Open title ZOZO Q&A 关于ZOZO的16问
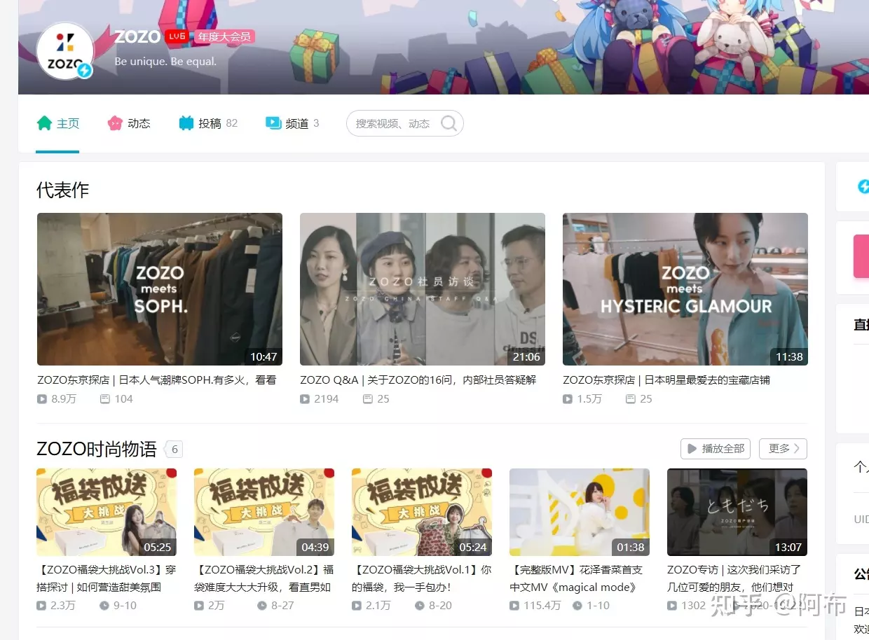 coord(418,380)
